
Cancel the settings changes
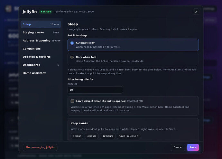point(178,147)
